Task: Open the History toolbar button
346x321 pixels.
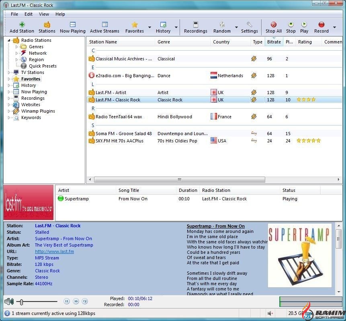Action: tap(163, 27)
